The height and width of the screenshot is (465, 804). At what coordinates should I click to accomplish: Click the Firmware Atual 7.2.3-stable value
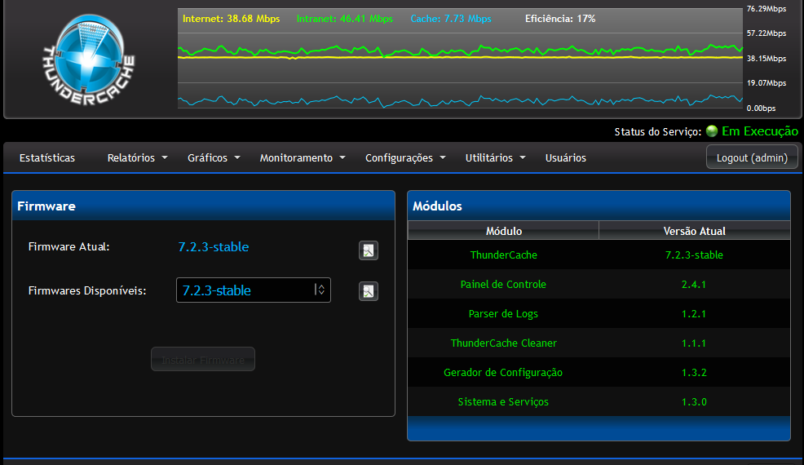click(214, 247)
